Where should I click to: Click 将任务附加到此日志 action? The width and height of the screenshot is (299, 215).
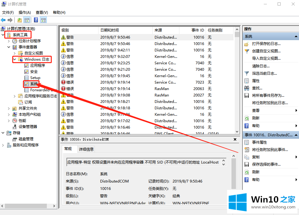(x=270, y=103)
